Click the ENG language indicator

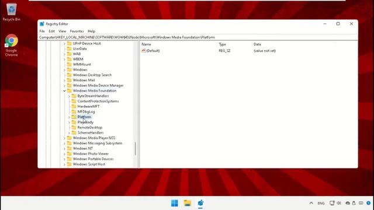321,204
